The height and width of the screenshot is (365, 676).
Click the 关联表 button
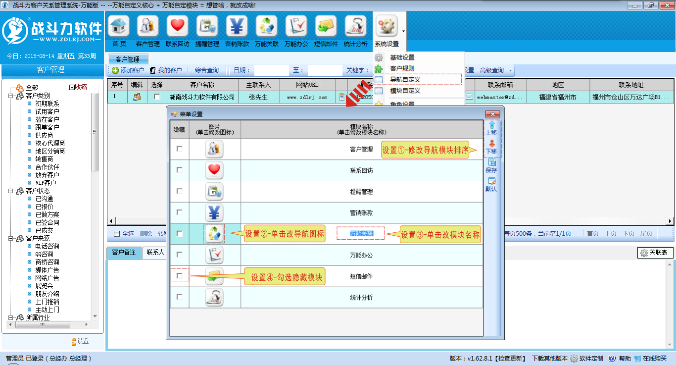coord(655,253)
